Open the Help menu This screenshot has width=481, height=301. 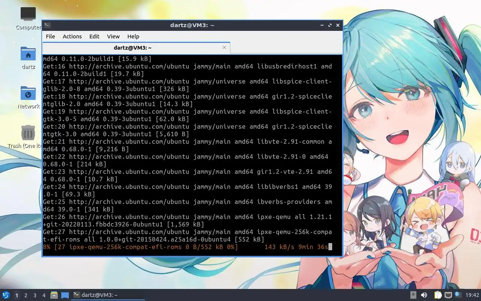point(133,36)
